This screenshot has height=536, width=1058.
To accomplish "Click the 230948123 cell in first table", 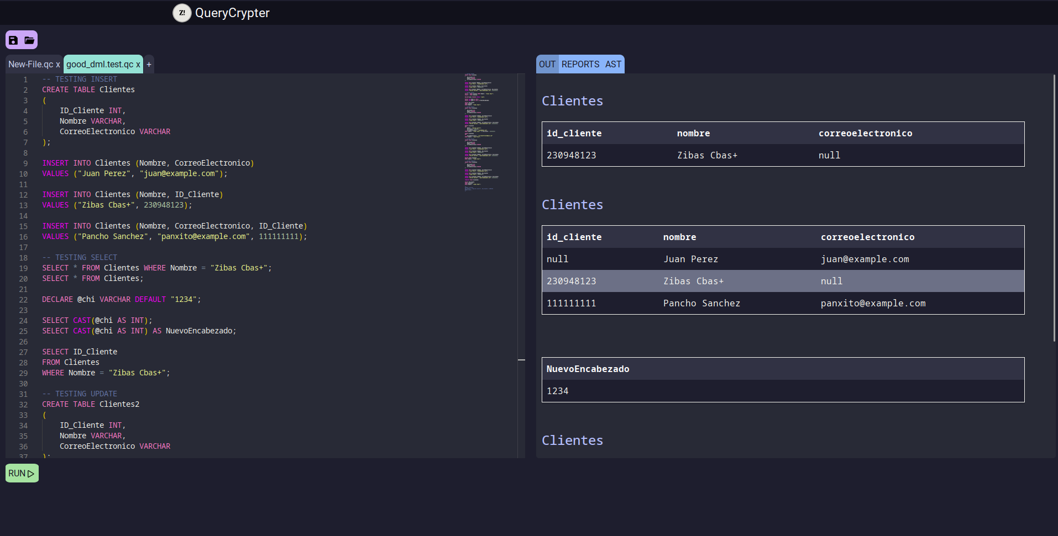I will [x=572, y=155].
